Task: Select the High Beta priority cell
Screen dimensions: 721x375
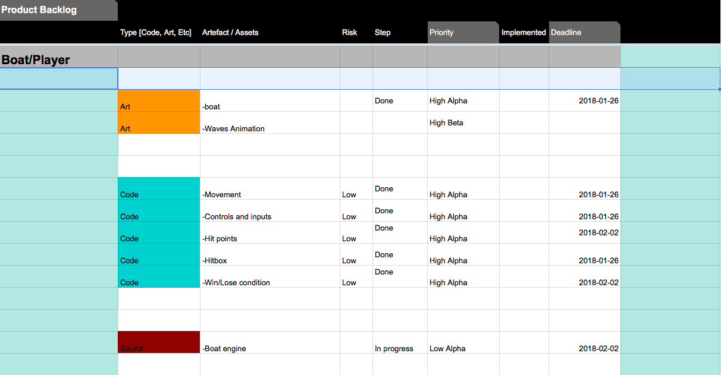Action: [x=446, y=122]
